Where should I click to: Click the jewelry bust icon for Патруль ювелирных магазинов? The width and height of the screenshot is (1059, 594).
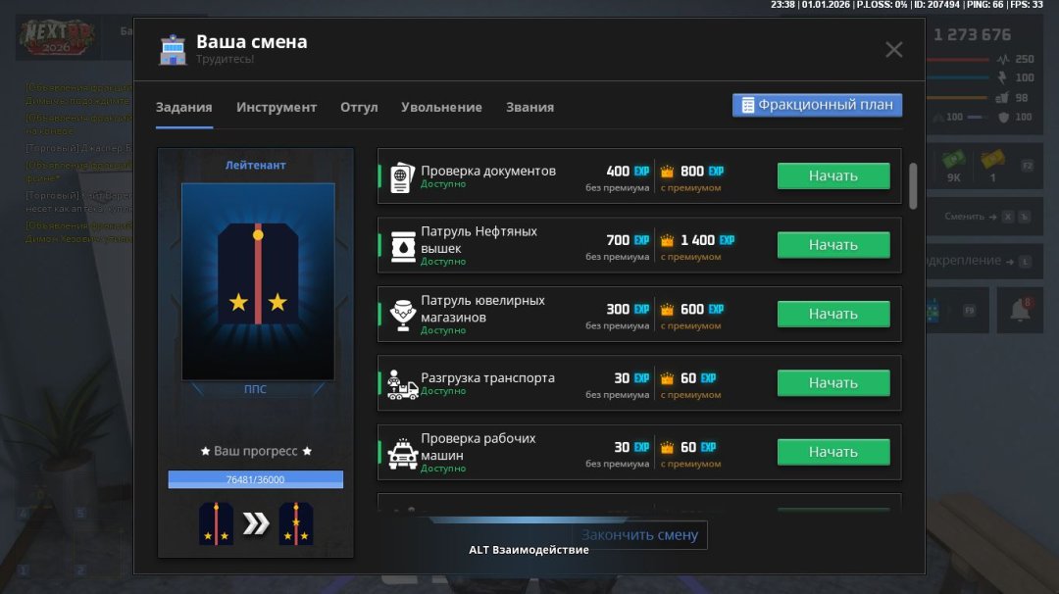(x=402, y=315)
